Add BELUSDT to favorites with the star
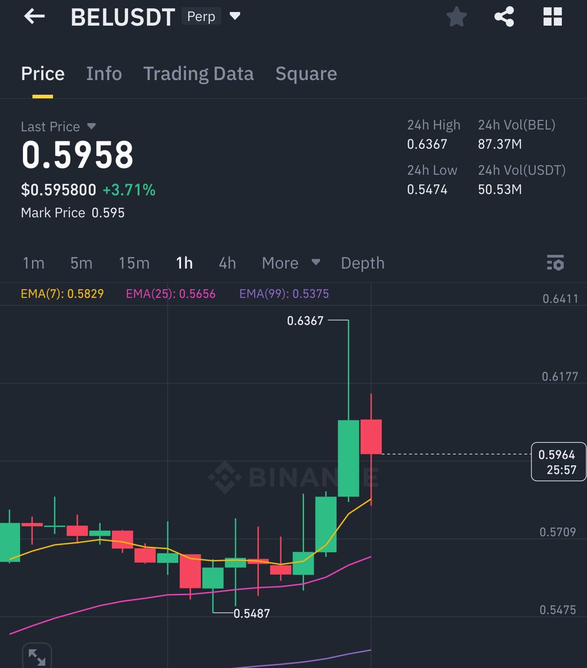The image size is (587, 668). pos(457,17)
